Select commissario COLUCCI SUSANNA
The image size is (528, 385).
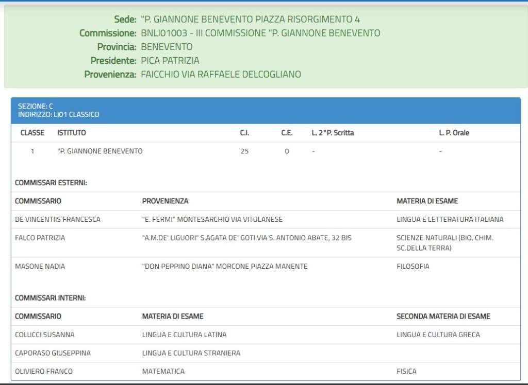(45, 335)
